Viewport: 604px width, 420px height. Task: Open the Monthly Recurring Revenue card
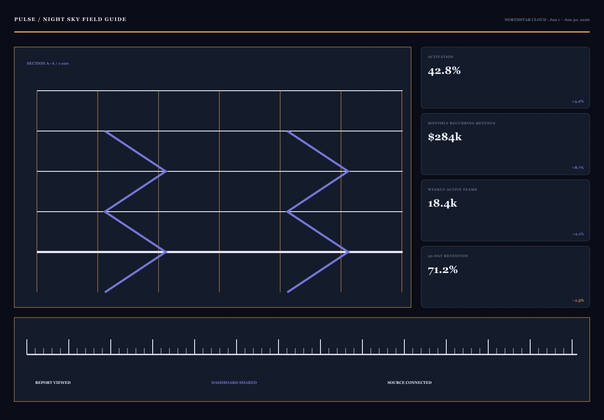click(x=505, y=144)
